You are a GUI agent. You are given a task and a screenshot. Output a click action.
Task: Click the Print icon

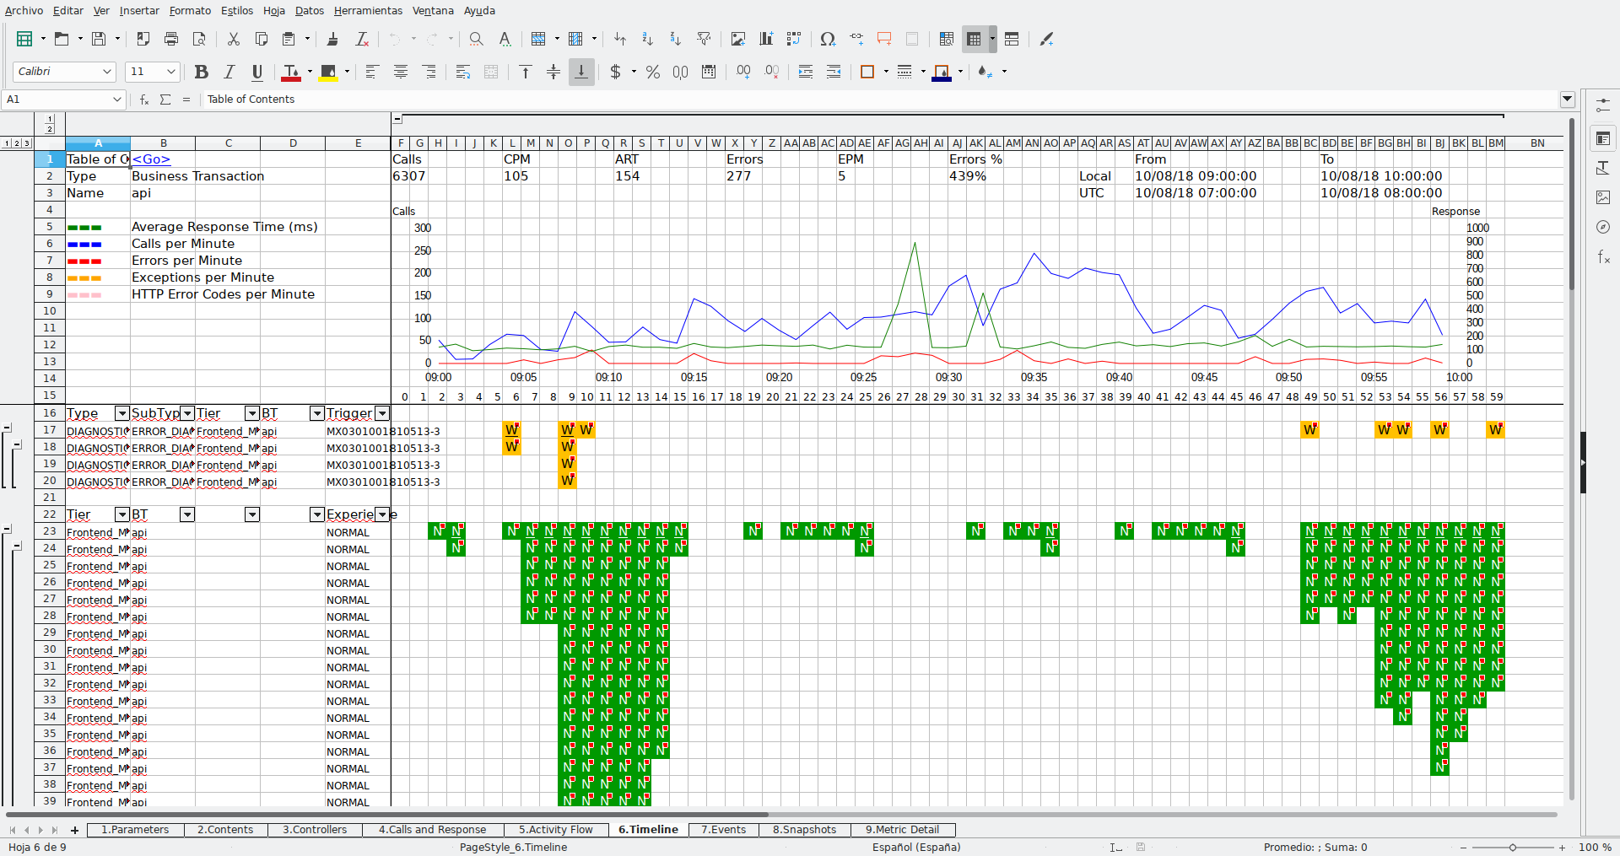pyautogui.click(x=171, y=39)
